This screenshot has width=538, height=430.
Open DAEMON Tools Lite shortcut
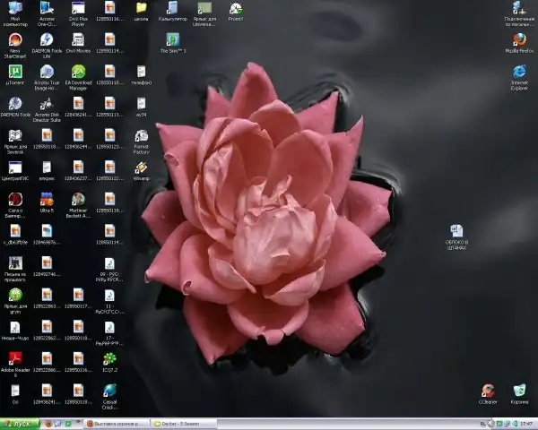pyautogui.click(x=47, y=40)
